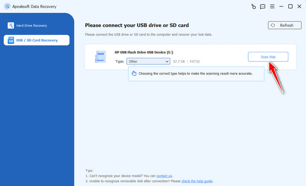Click the hand pointer tip icon
This screenshot has height=186, width=306.
134,73
